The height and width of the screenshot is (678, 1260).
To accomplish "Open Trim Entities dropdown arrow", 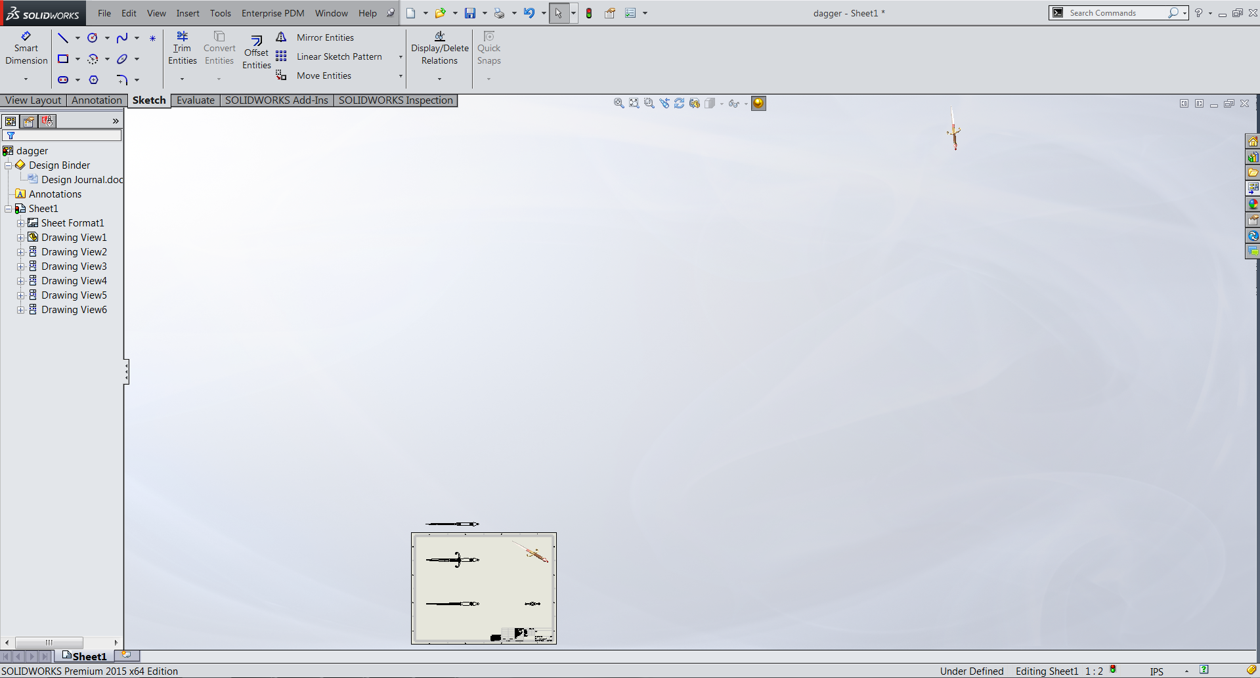I will tap(182, 79).
